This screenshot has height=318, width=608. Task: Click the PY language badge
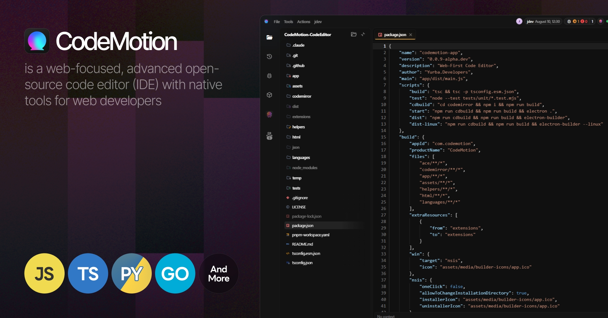[132, 273]
